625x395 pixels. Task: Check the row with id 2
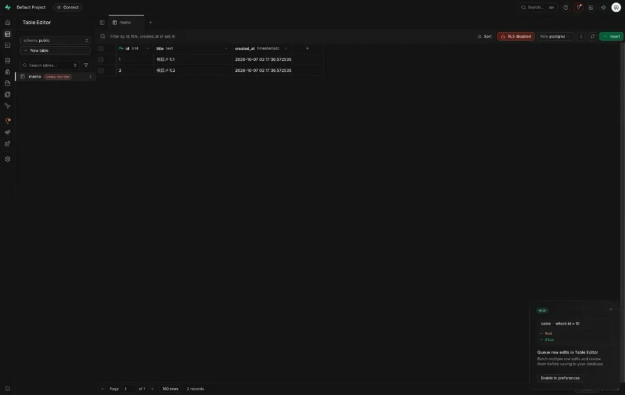click(101, 71)
